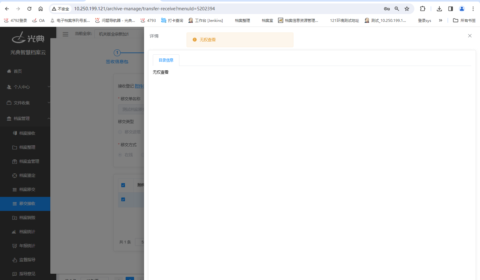Reload the current page
This screenshot has height=280, width=480.
point(29,9)
